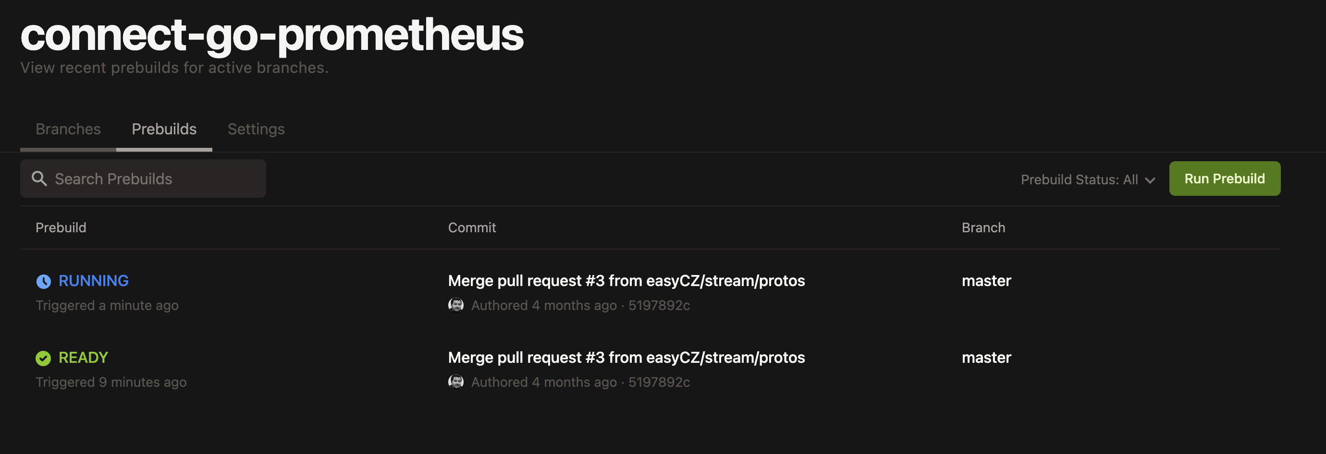Switch to the Branches tab
The height and width of the screenshot is (454, 1326).
pyautogui.click(x=68, y=129)
